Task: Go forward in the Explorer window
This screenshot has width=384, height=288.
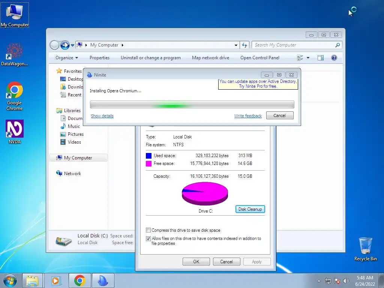Action: tap(65, 45)
